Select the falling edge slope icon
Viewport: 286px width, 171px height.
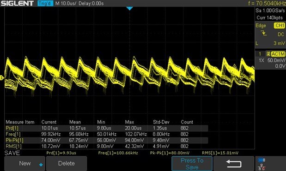coord(263,33)
